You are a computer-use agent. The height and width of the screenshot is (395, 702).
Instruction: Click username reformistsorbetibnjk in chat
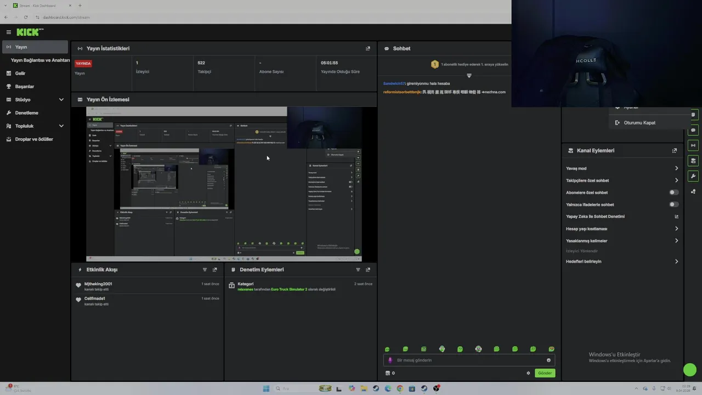click(x=402, y=92)
